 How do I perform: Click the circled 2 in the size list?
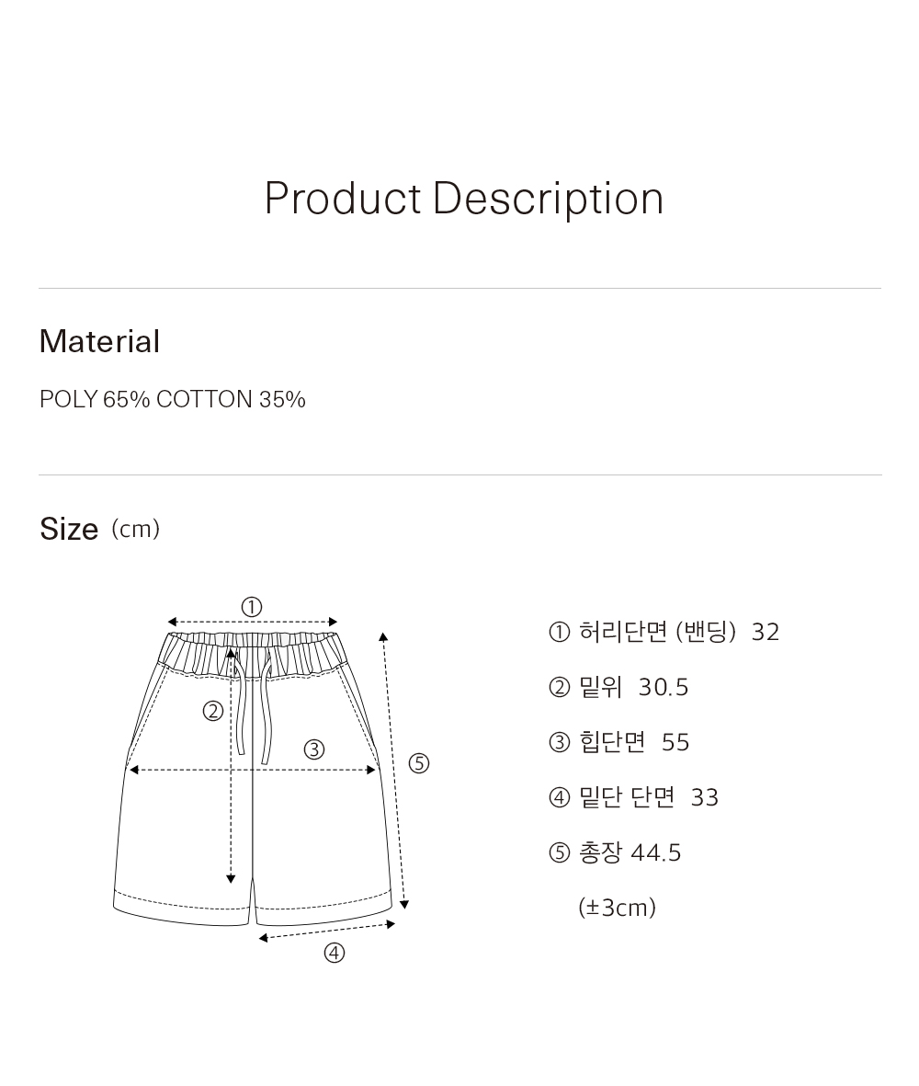[x=559, y=688]
